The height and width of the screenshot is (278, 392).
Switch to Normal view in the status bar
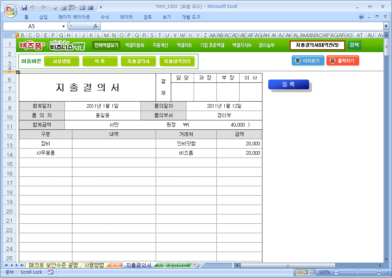click(x=299, y=272)
